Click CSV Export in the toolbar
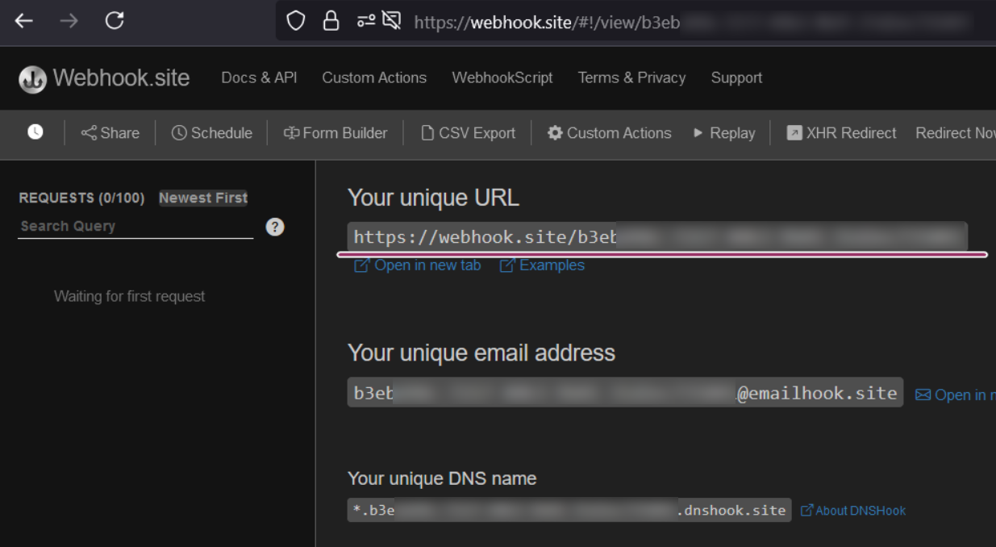 click(x=469, y=133)
